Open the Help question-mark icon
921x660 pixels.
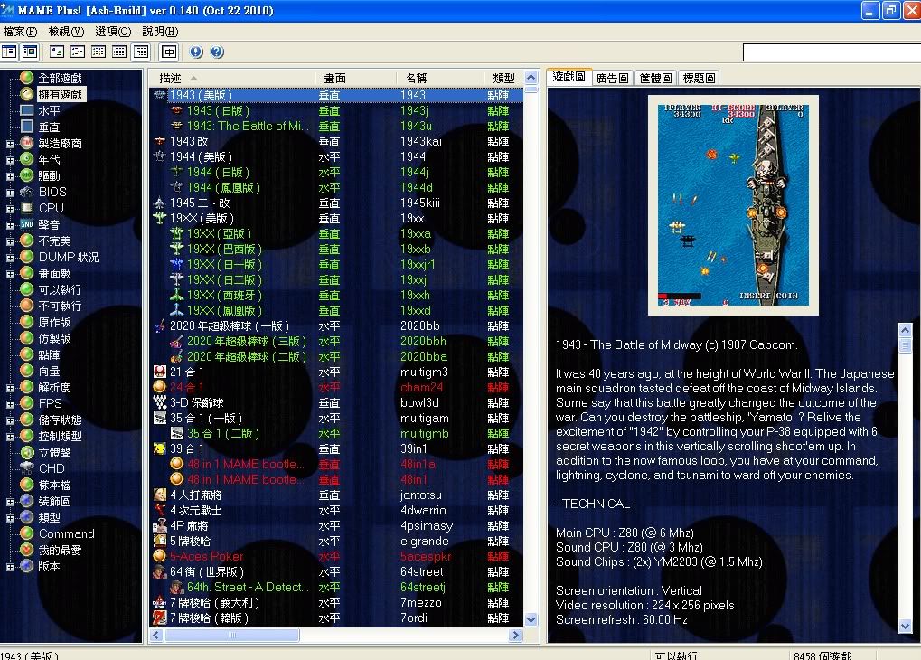coord(217,52)
